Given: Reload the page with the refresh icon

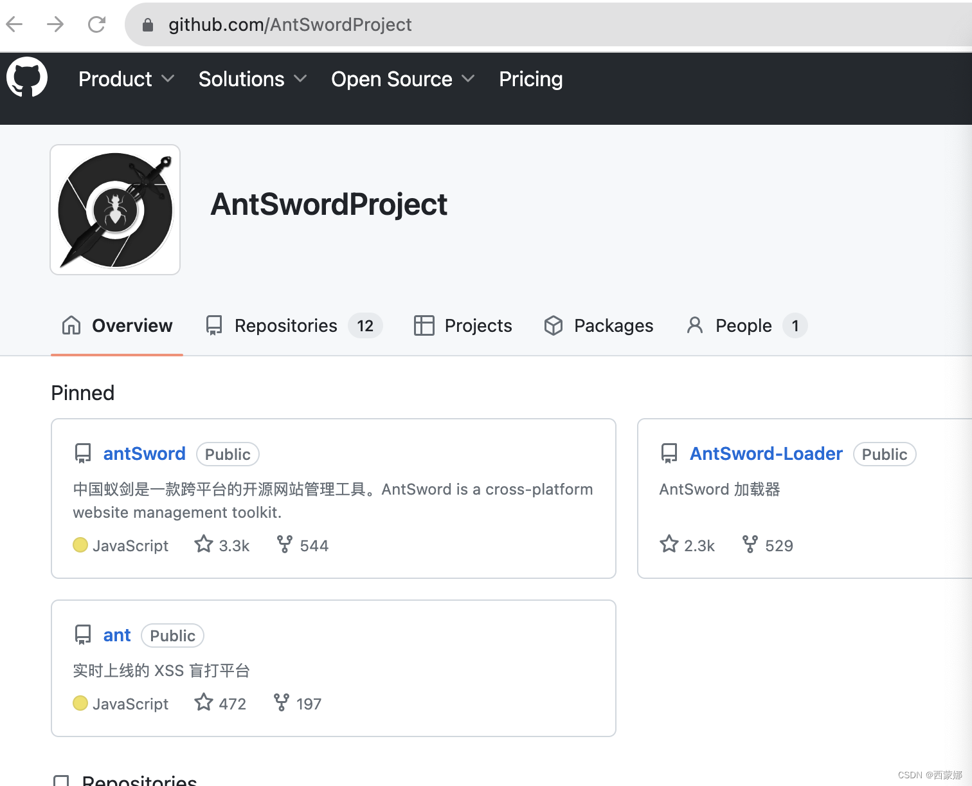Looking at the screenshot, I should pos(96,24).
